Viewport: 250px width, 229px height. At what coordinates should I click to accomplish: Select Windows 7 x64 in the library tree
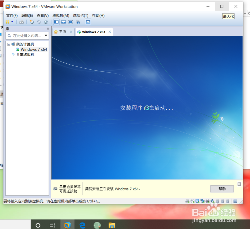click(34, 49)
